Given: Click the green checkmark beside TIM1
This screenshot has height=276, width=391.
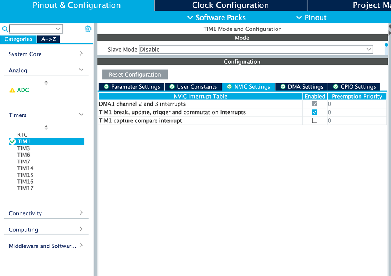Looking at the screenshot, I should (12, 141).
